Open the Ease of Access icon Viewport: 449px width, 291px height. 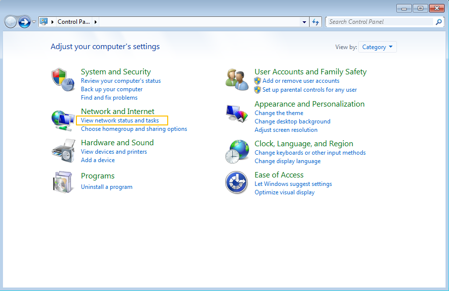click(237, 182)
